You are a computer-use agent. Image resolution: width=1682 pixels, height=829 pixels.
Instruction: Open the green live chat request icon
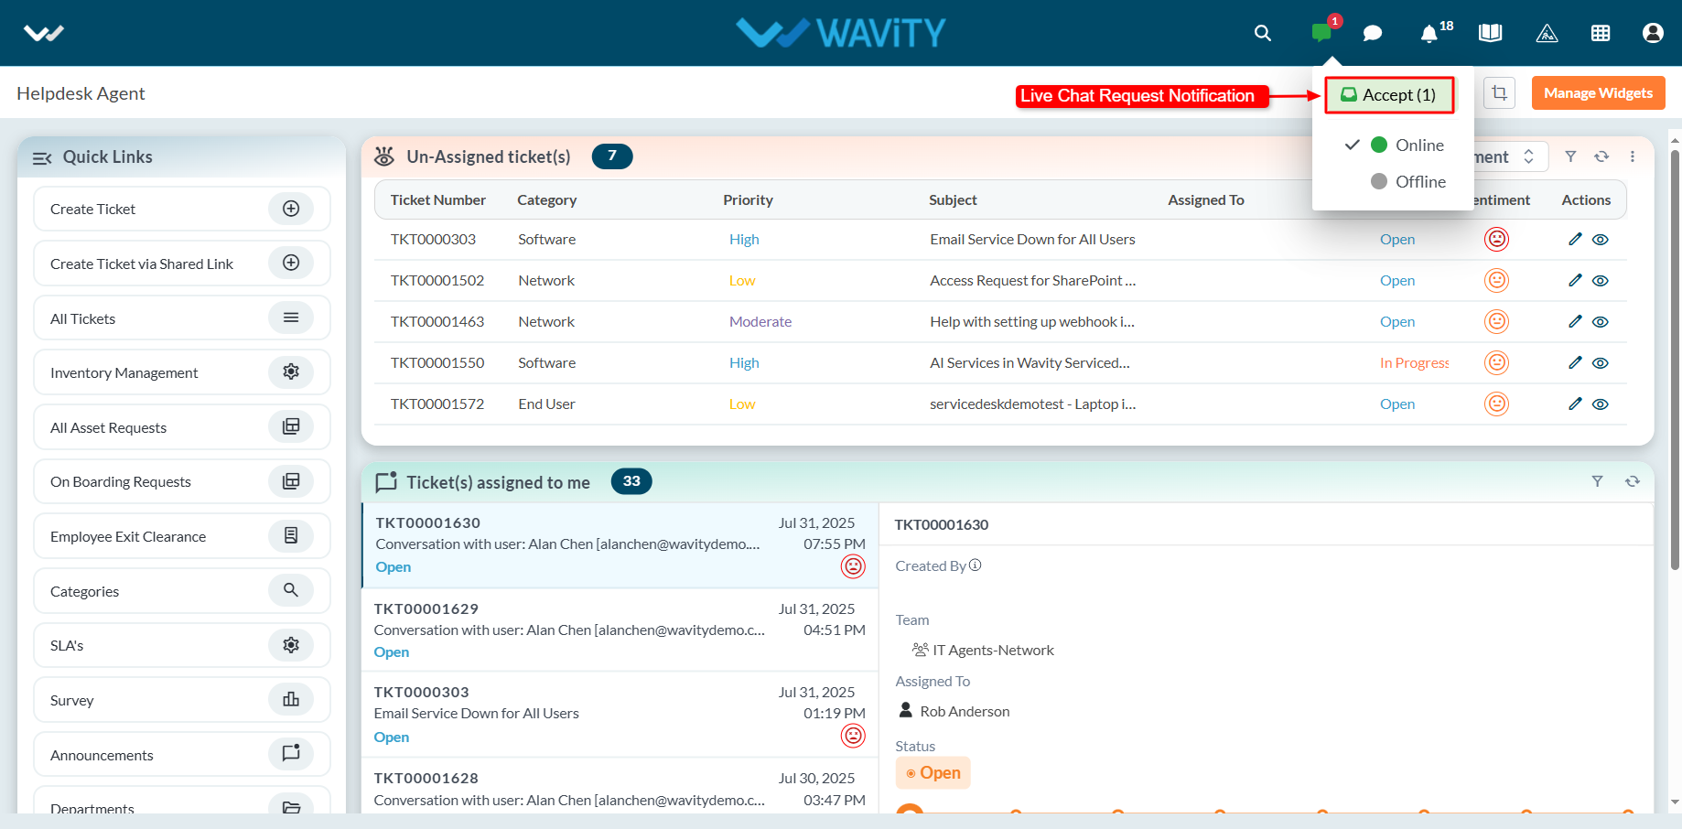(x=1321, y=33)
